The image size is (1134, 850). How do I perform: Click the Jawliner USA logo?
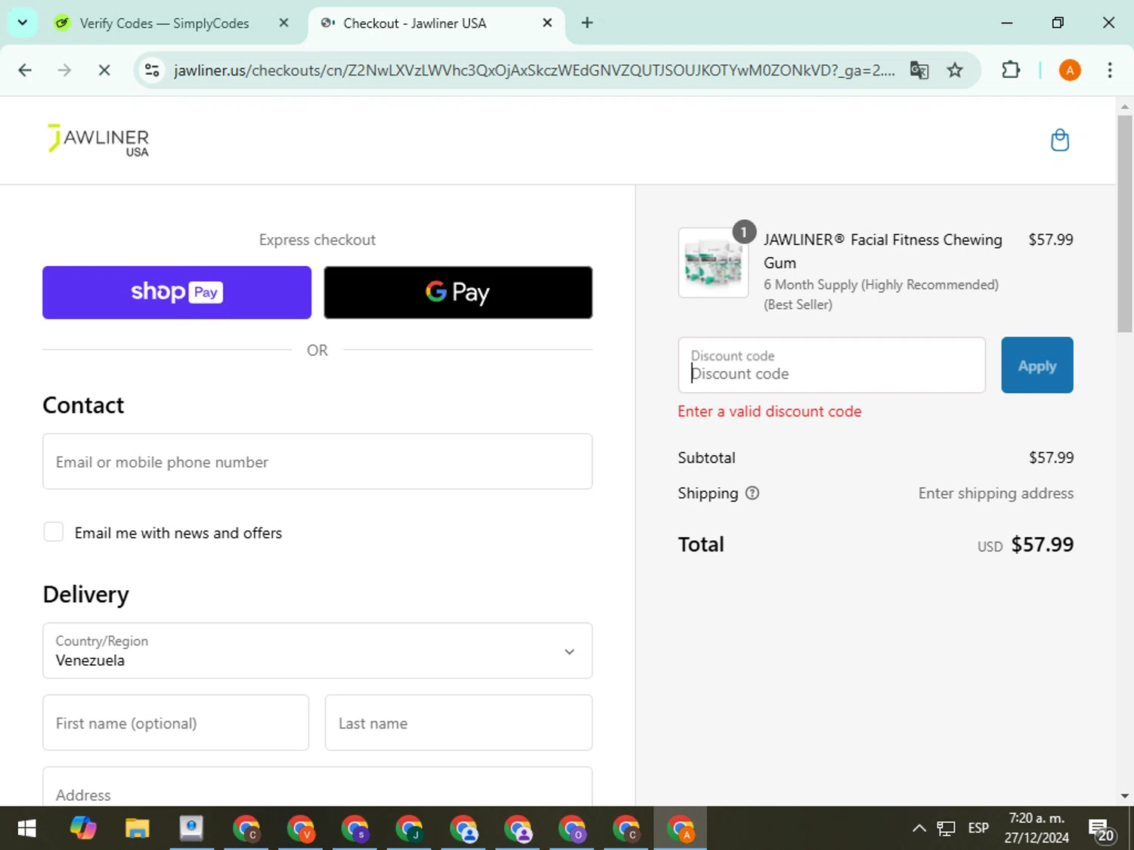(98, 141)
